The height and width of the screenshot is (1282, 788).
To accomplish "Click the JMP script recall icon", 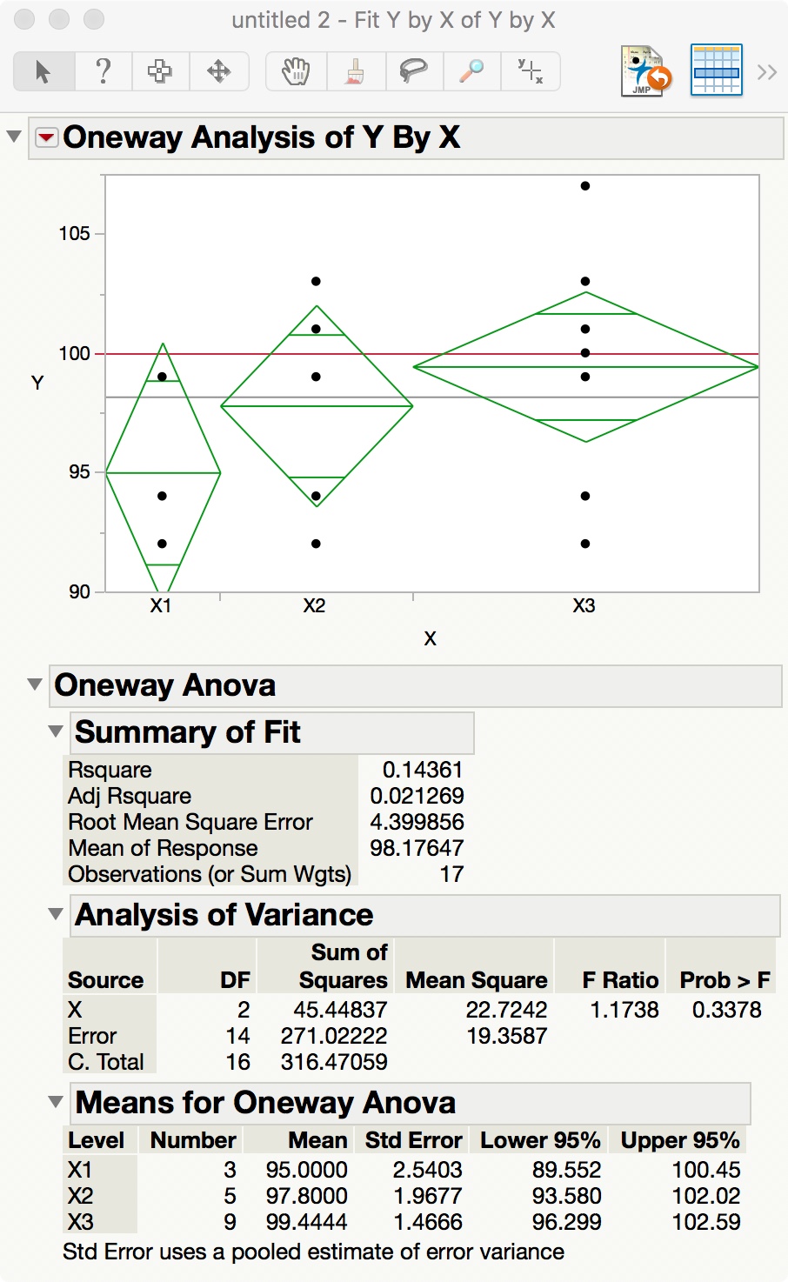I will point(646,71).
